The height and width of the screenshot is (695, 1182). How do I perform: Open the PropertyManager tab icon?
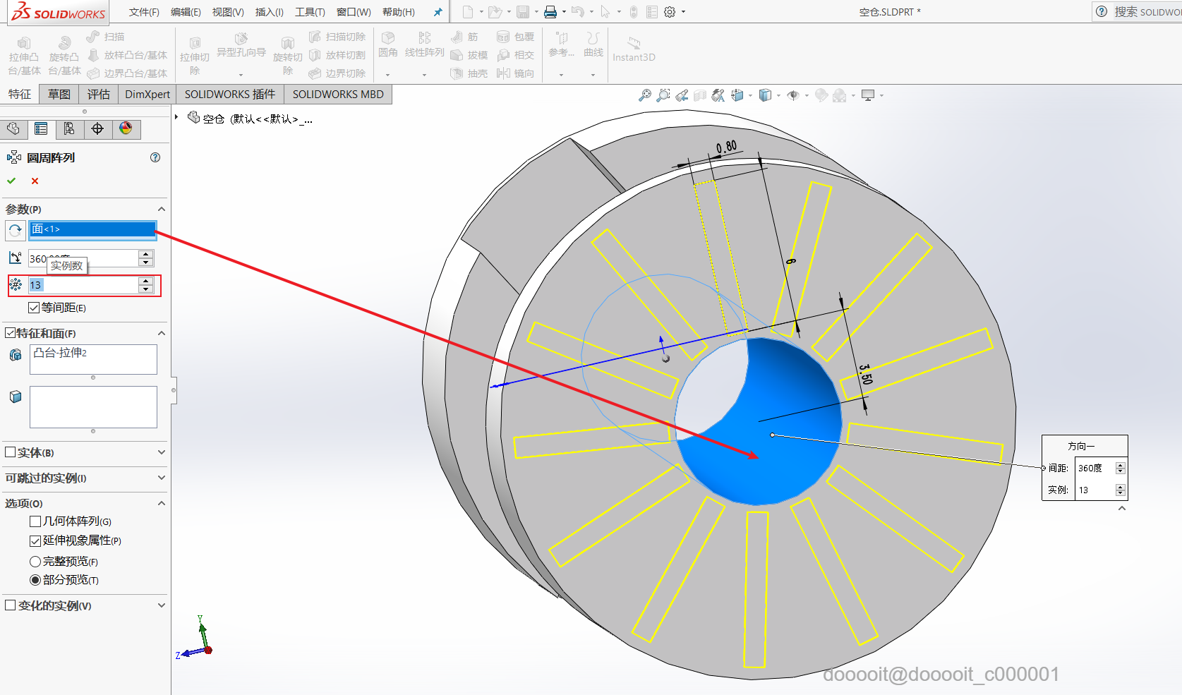[x=41, y=128]
